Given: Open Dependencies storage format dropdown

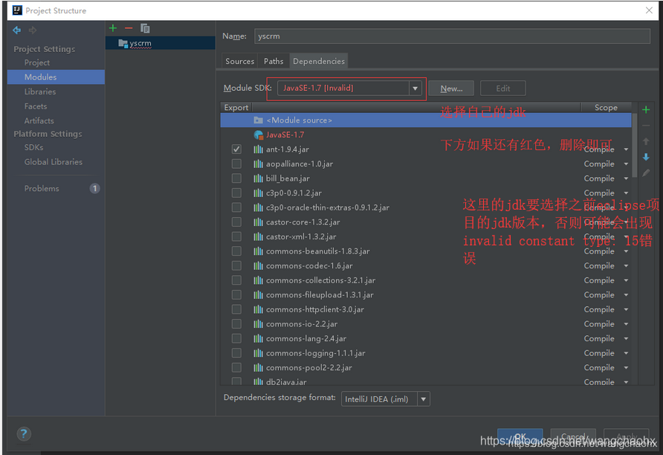Looking at the screenshot, I should [x=423, y=398].
